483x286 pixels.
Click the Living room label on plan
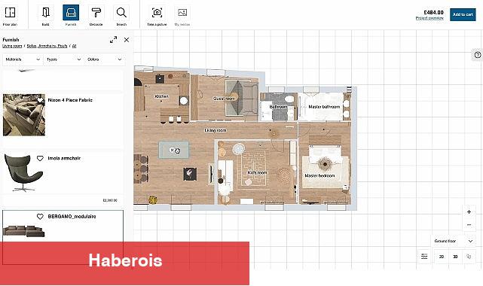(x=216, y=130)
